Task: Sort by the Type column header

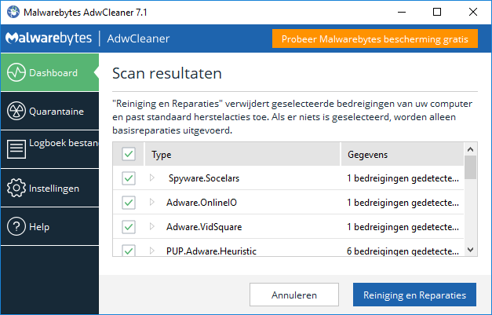Action: [x=242, y=154]
